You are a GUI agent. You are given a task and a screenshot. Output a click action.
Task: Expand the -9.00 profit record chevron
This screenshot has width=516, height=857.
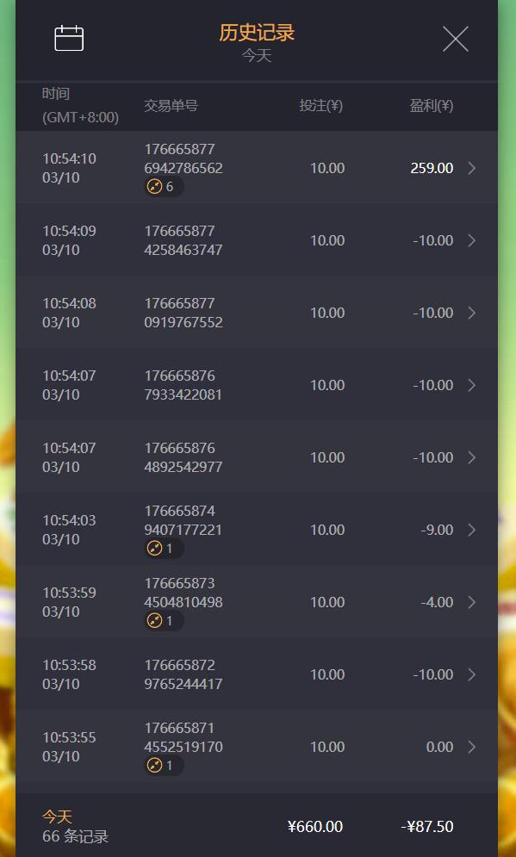tap(472, 530)
